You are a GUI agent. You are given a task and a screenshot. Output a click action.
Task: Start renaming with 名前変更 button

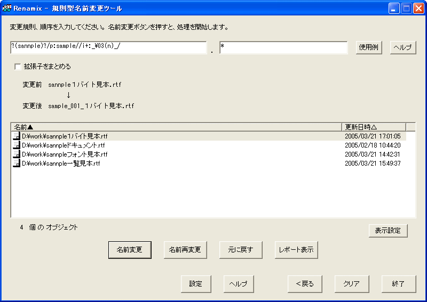[130, 250]
